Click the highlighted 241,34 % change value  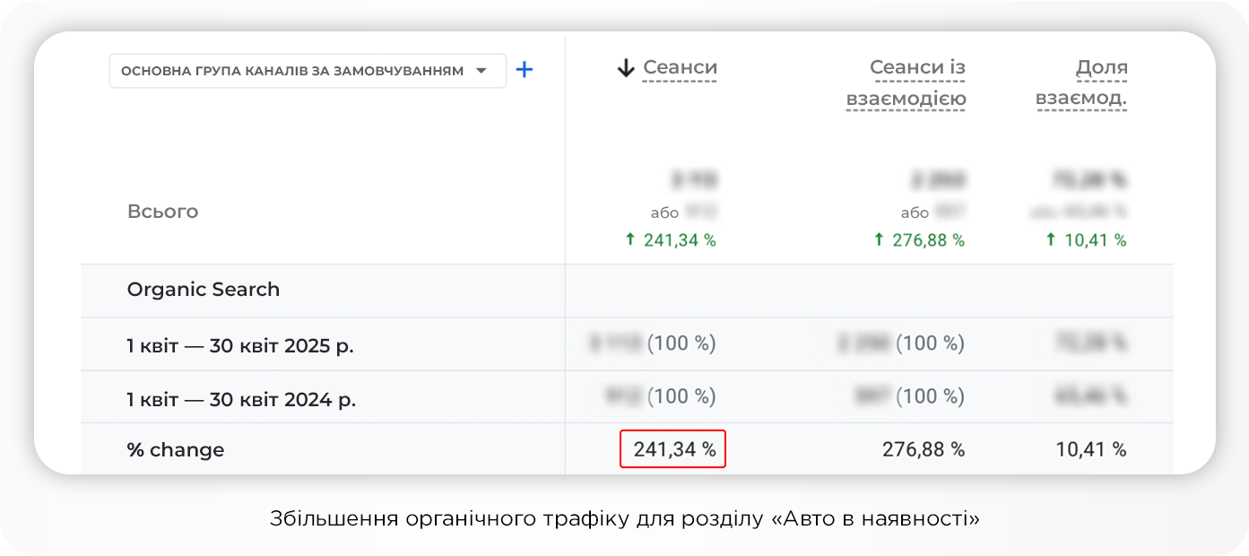coord(673,449)
